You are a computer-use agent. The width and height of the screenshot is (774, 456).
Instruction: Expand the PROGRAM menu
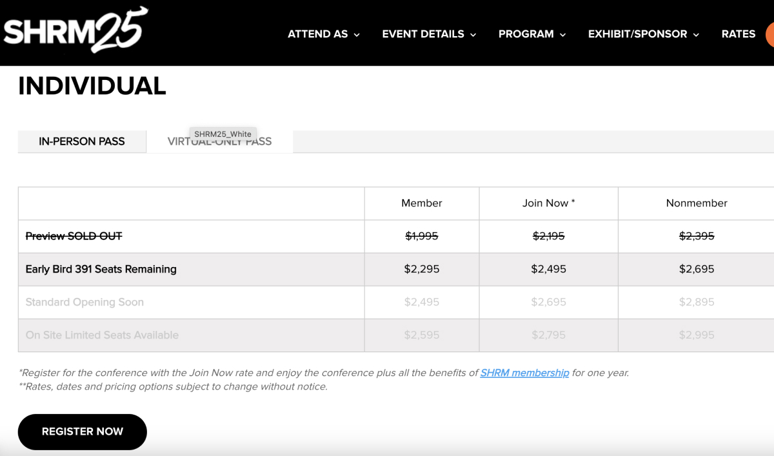[531, 34]
